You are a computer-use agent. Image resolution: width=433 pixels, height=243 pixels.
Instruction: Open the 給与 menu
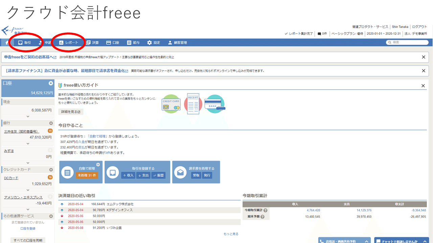point(133,43)
